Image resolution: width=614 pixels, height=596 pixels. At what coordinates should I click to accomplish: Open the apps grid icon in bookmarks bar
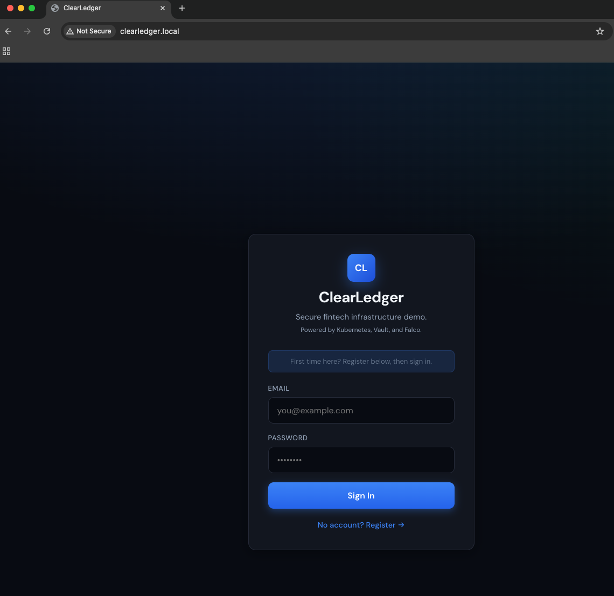click(6, 51)
